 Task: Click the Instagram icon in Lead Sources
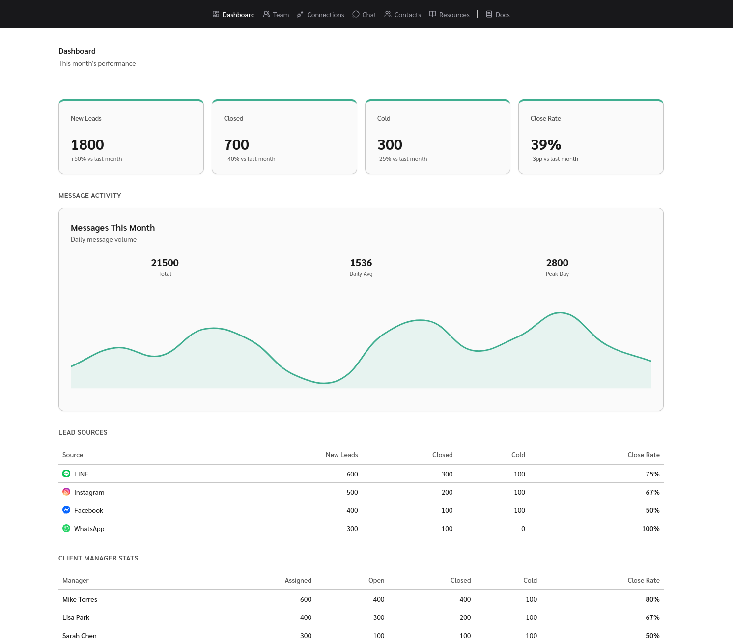click(x=66, y=492)
